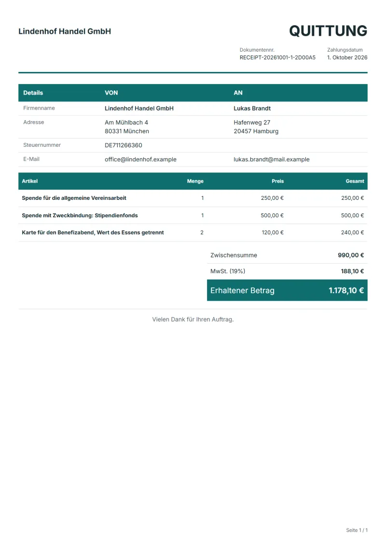
Task: Click the Dokumentennr. label
Action: click(x=257, y=50)
